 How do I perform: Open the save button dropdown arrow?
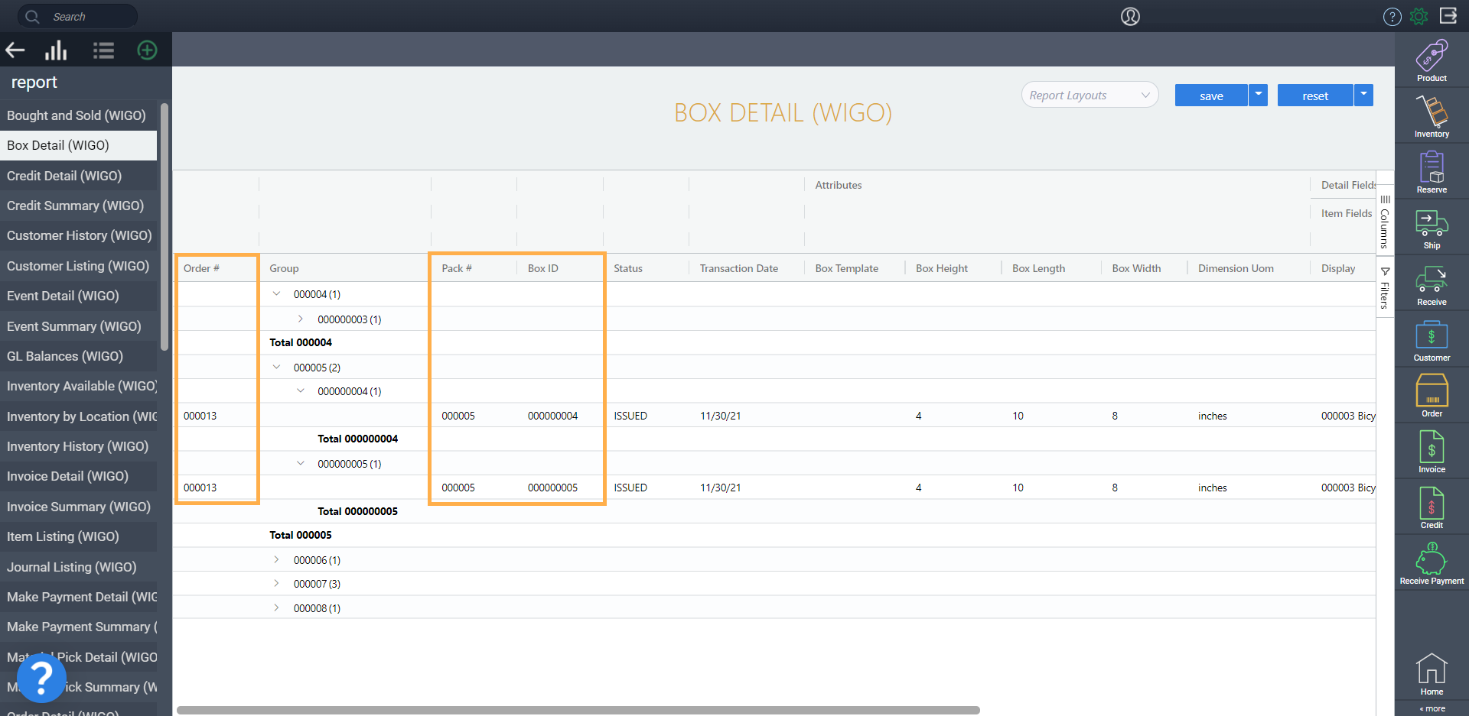tap(1258, 95)
